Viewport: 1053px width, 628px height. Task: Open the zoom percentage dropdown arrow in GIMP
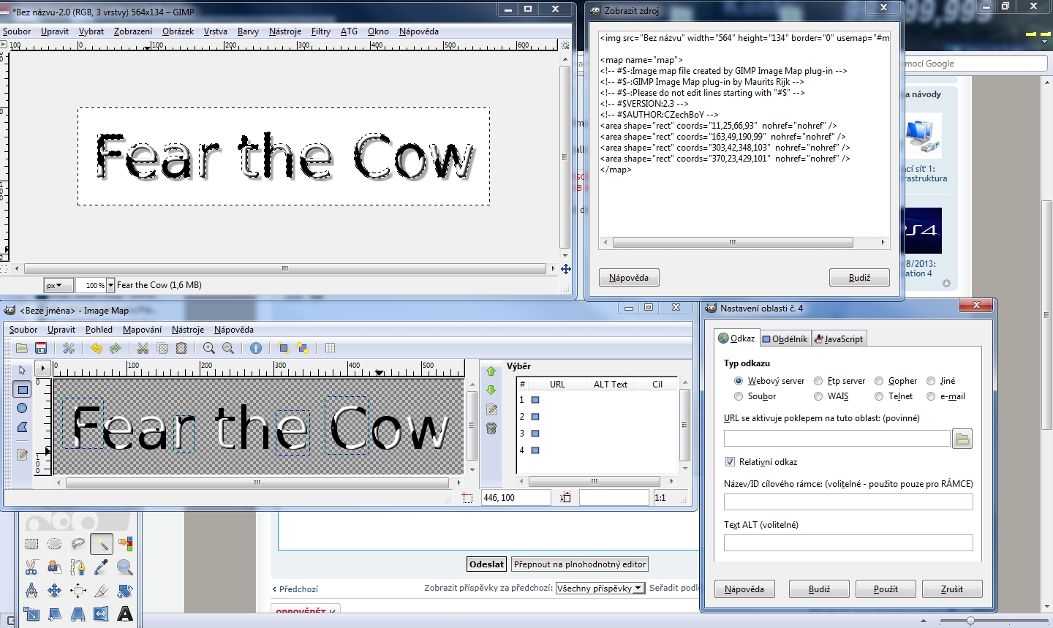[111, 285]
